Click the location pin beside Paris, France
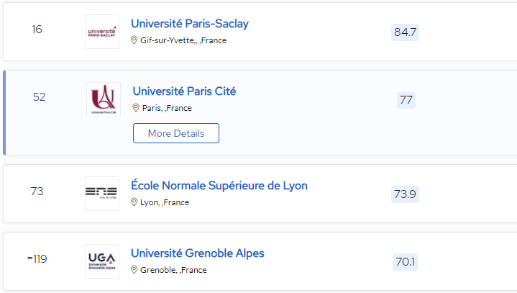 click(136, 108)
